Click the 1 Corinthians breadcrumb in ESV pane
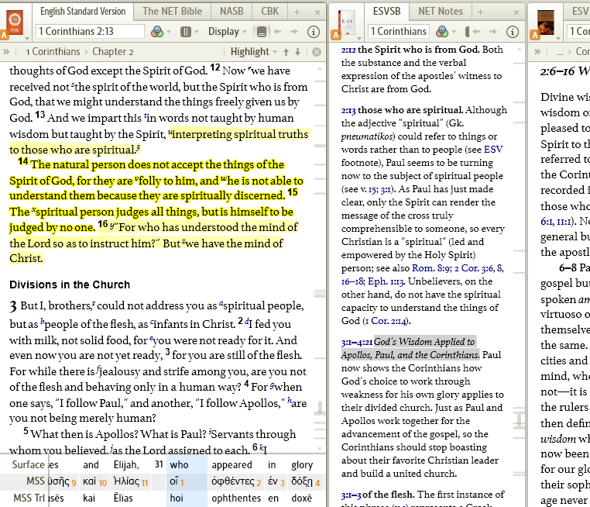Viewport: 590px width, 507px height. point(53,52)
